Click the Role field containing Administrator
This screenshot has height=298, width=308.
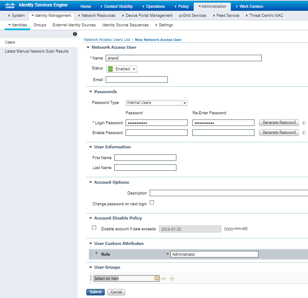point(214,254)
